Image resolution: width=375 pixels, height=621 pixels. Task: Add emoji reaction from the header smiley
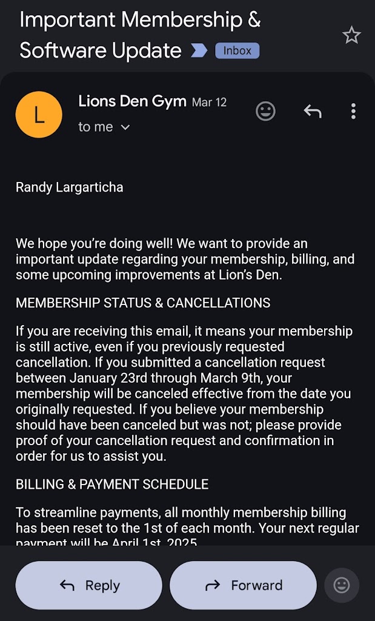pos(265,111)
